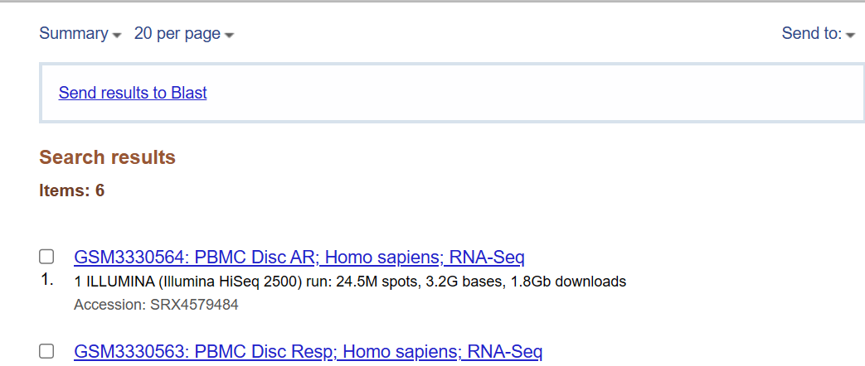Click the arrow icon next to 20 per page
This screenshot has width=865, height=366.
[x=230, y=36]
